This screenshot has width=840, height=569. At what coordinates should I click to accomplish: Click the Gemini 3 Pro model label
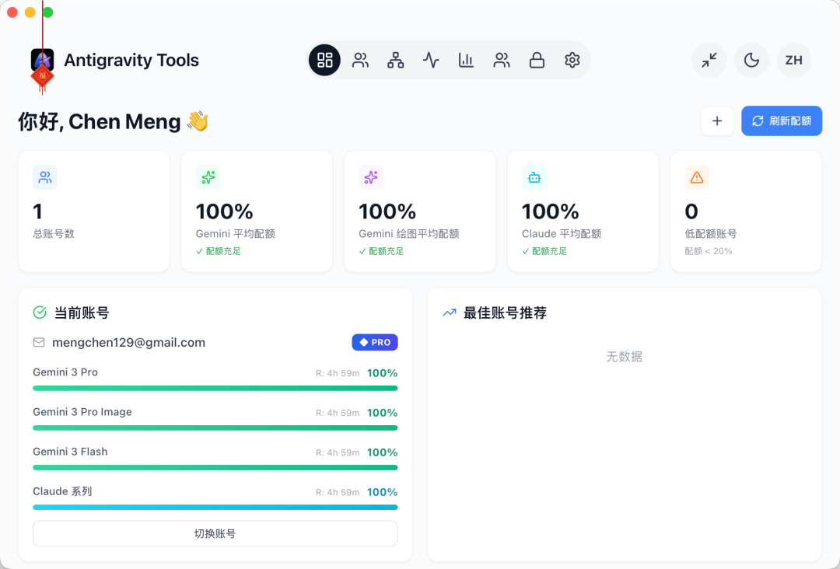[x=65, y=372]
